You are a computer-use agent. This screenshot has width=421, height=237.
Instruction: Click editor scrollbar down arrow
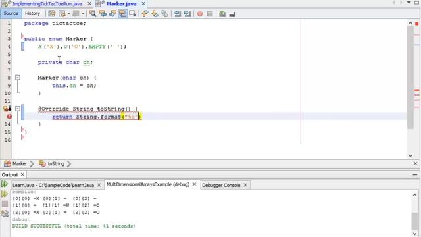[410, 155]
